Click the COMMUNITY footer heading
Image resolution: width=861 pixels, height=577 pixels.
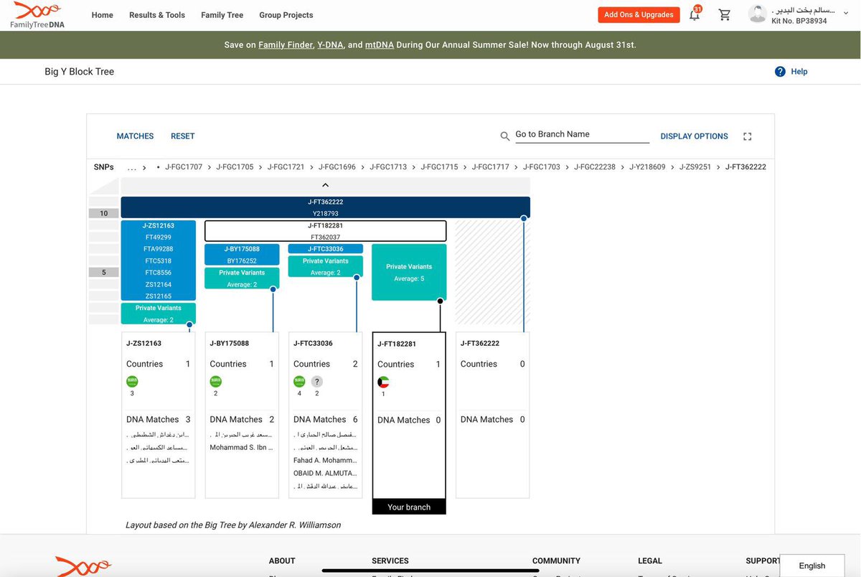556,561
